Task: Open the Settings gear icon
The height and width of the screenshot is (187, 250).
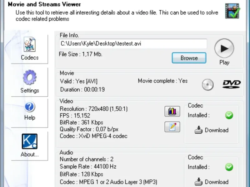Action: coord(30,78)
